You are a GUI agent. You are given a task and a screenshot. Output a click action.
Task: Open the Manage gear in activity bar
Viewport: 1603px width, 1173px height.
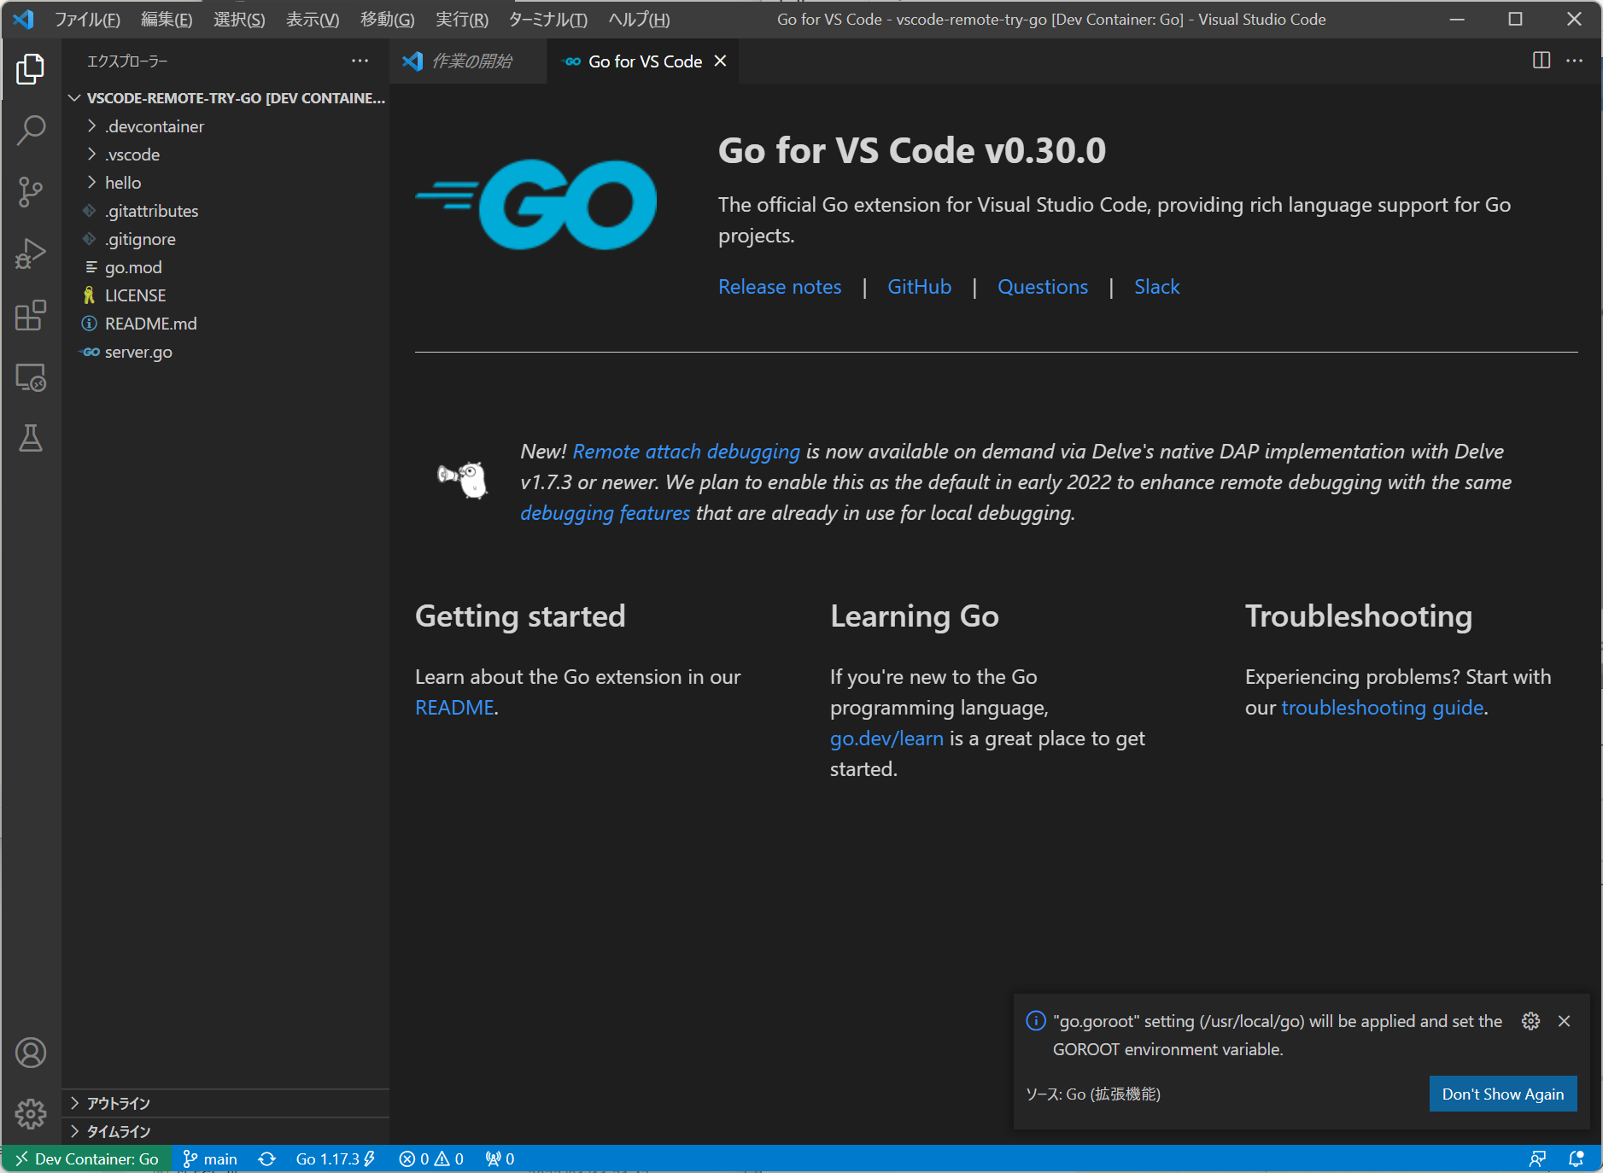tap(31, 1113)
